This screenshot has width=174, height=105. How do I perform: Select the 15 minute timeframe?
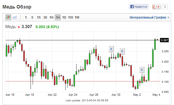(39, 17)
